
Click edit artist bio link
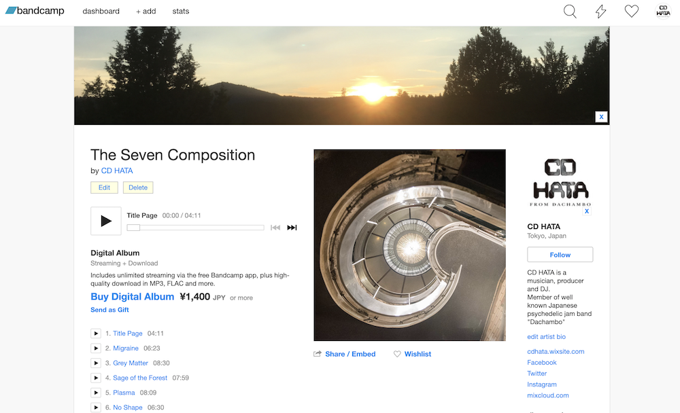tap(547, 337)
